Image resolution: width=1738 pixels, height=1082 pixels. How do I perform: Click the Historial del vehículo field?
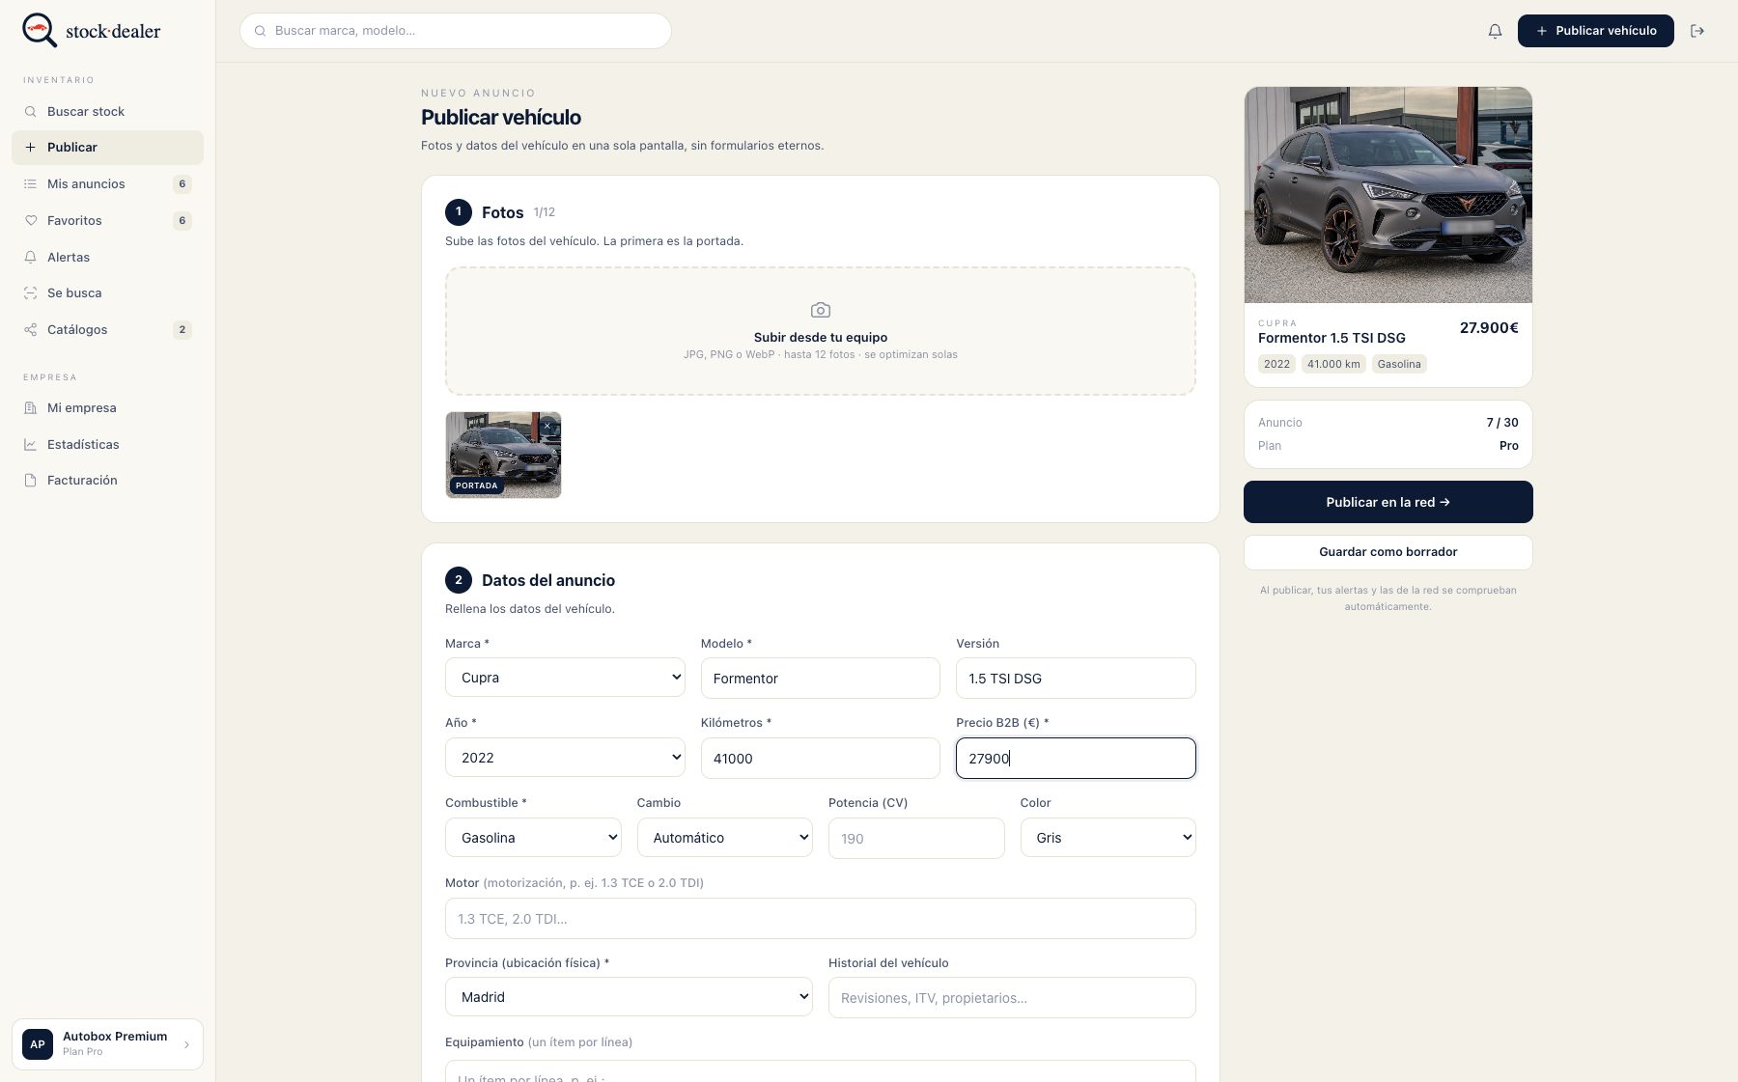(x=1012, y=998)
